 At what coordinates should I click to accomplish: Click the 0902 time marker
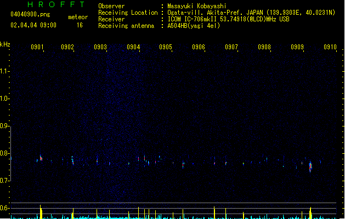(67, 47)
